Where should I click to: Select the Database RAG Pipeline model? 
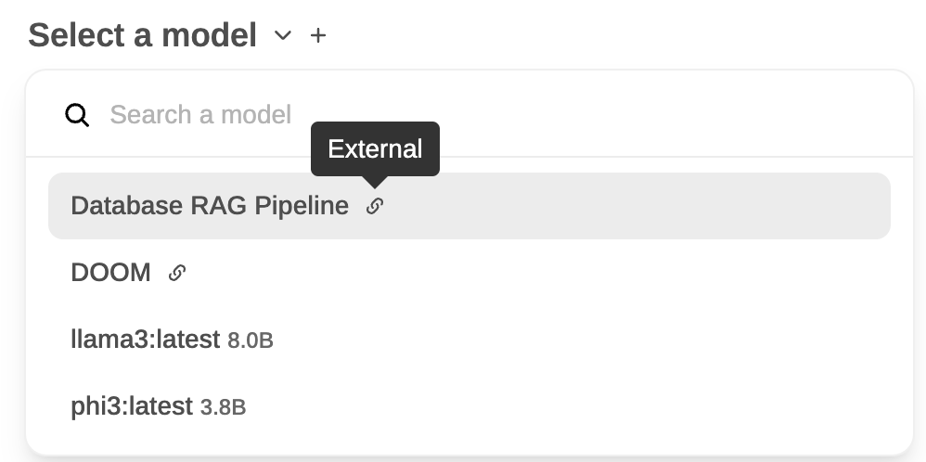[x=209, y=206]
